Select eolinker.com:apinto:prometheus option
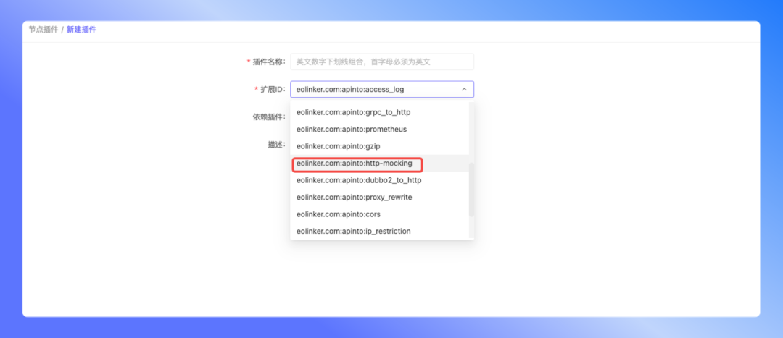783x338 pixels. (379, 129)
